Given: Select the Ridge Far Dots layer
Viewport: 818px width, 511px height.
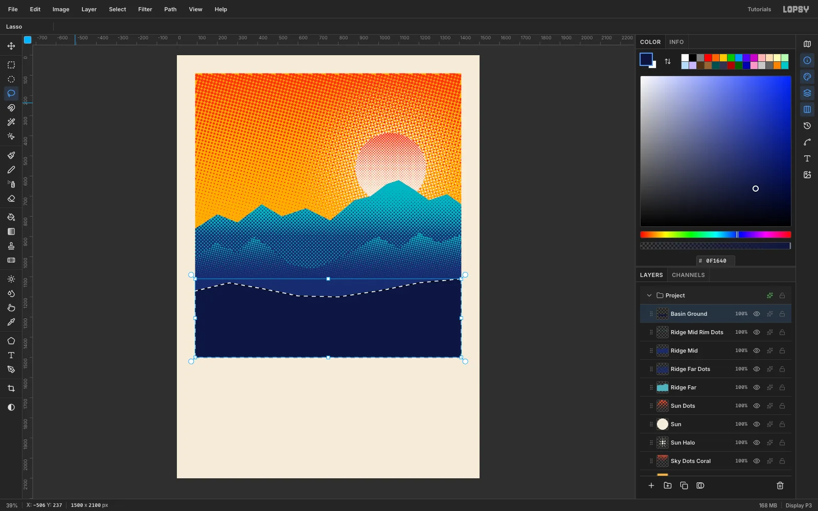Looking at the screenshot, I should 716,369.
